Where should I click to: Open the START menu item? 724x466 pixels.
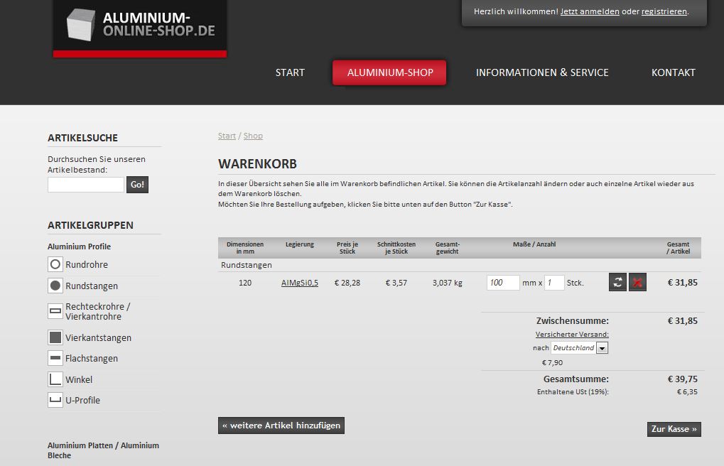click(x=290, y=72)
